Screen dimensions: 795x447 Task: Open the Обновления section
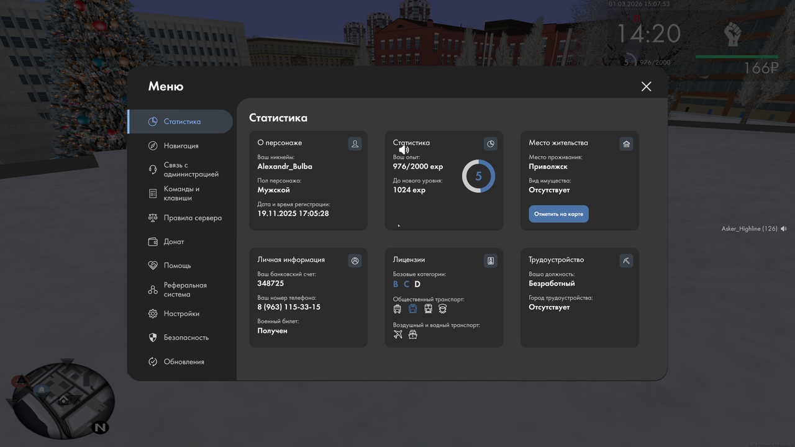tap(181, 362)
